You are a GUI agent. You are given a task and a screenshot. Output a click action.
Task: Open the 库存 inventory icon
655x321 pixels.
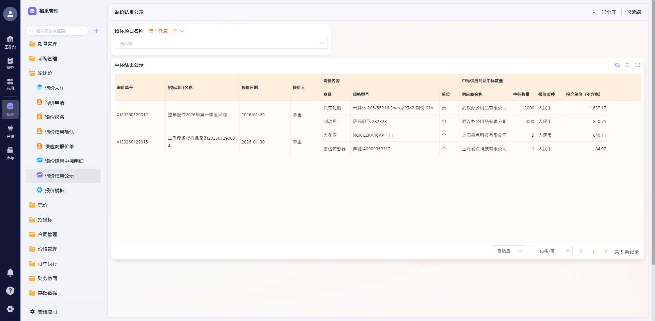[10, 153]
